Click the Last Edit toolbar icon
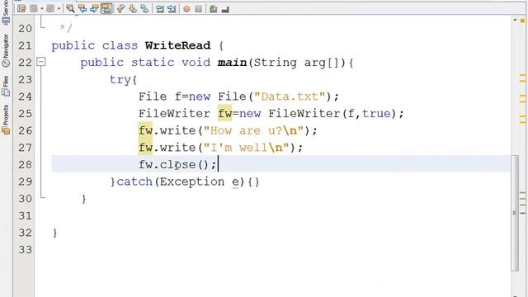 click(21, 9)
